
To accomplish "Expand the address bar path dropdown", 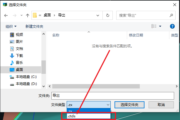I will [98, 15].
